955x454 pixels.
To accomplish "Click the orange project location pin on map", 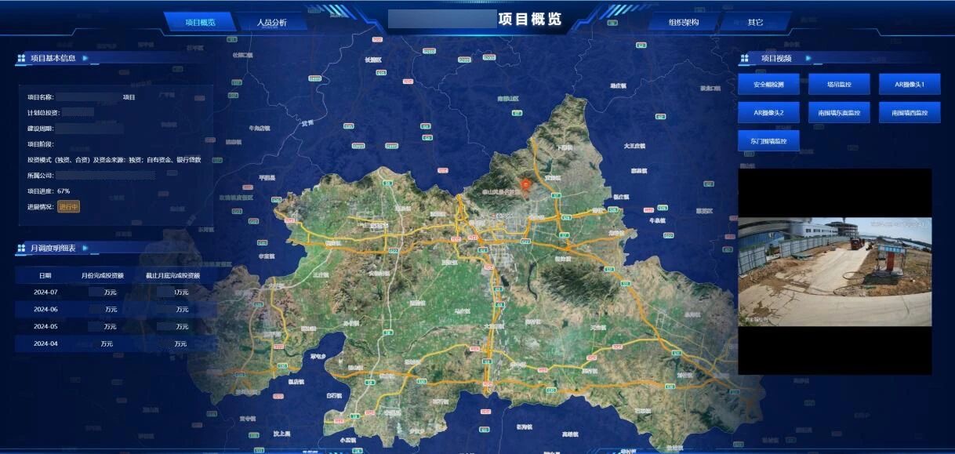I will coord(527,187).
